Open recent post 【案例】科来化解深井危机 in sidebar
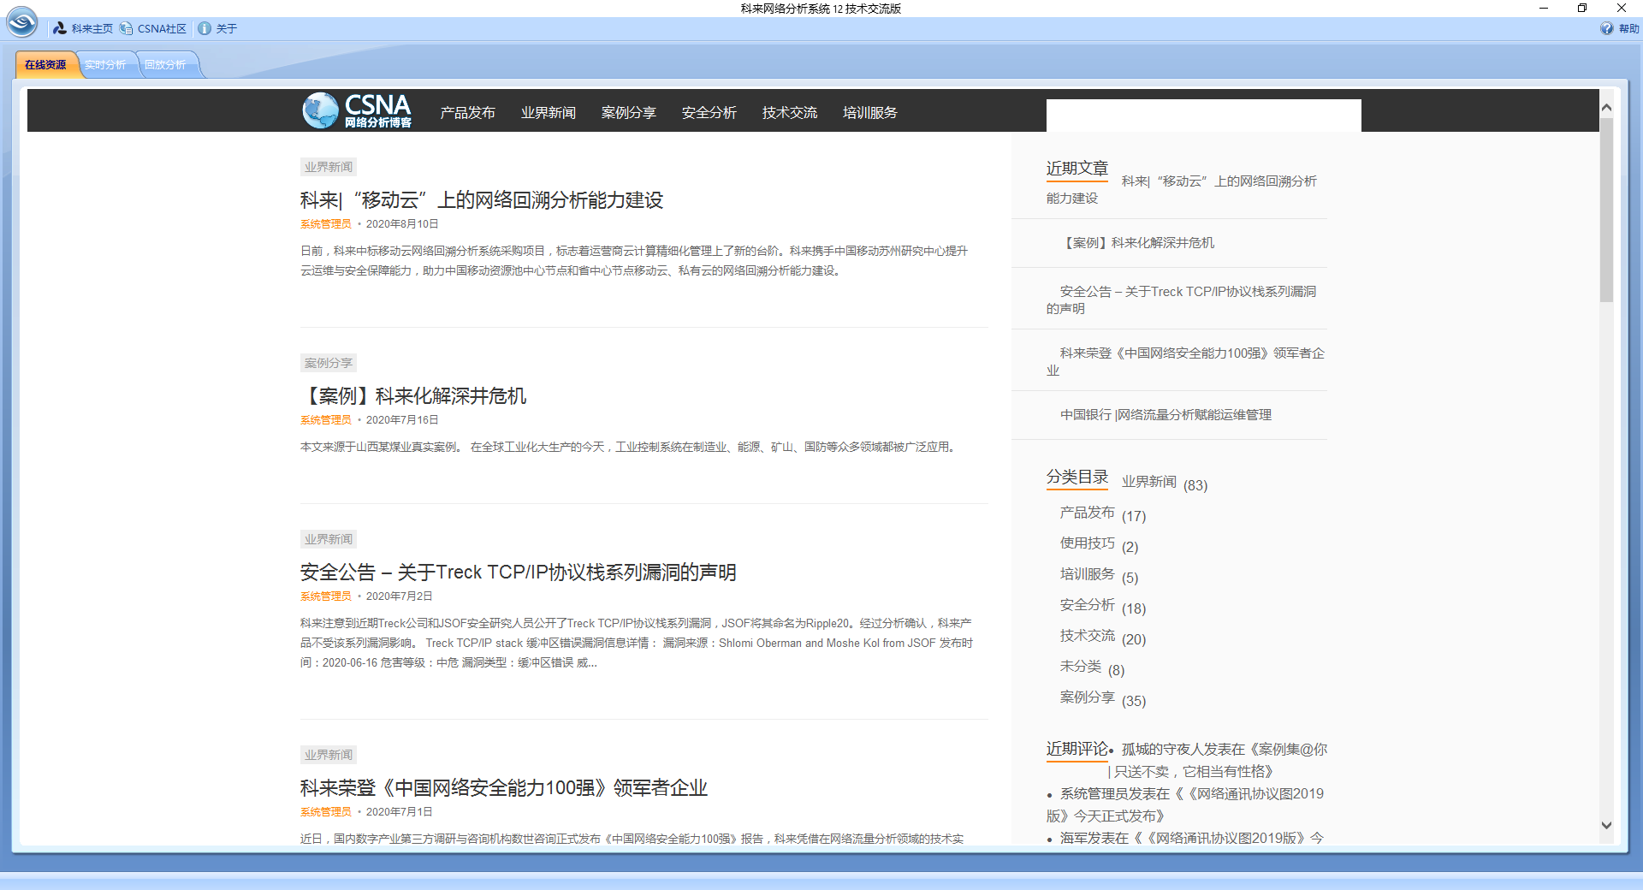 [x=1137, y=243]
